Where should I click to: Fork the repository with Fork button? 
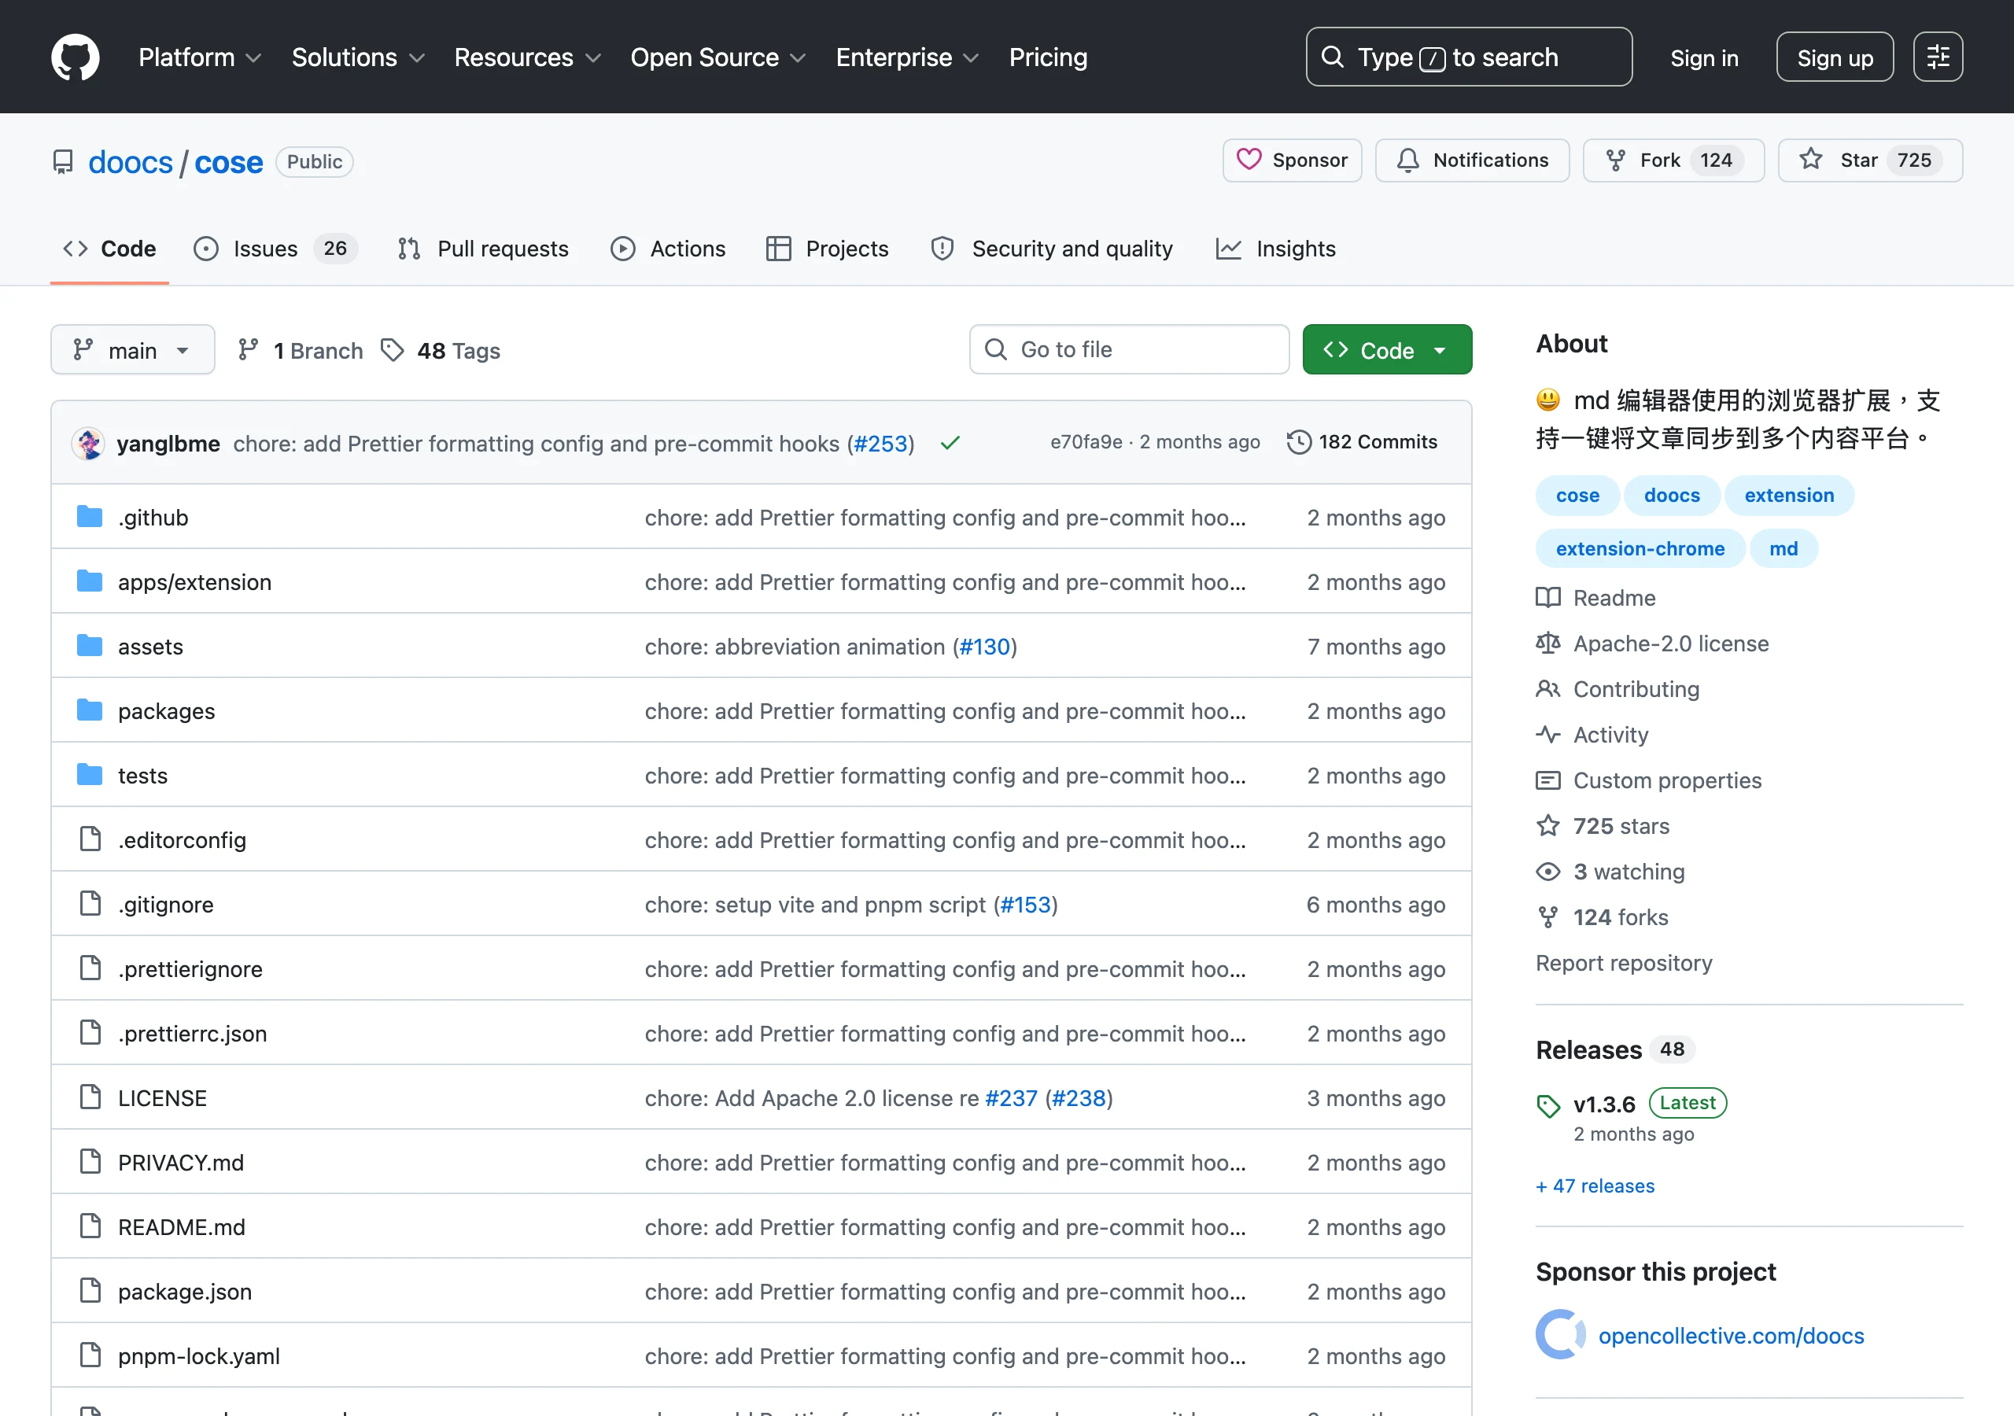[1673, 160]
